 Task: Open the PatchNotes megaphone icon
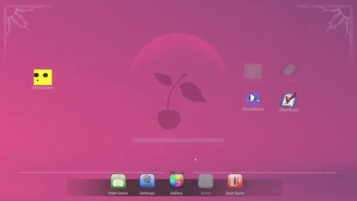(x=253, y=99)
